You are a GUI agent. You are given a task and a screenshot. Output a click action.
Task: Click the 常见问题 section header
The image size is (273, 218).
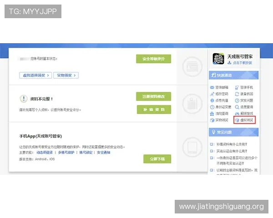pos(234,132)
